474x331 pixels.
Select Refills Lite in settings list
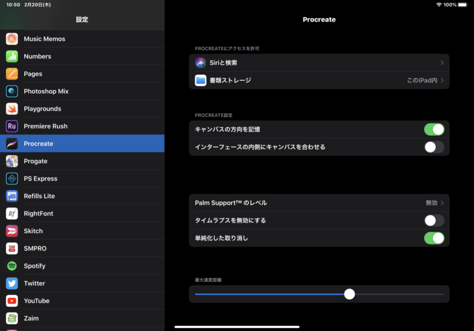[x=82, y=196]
